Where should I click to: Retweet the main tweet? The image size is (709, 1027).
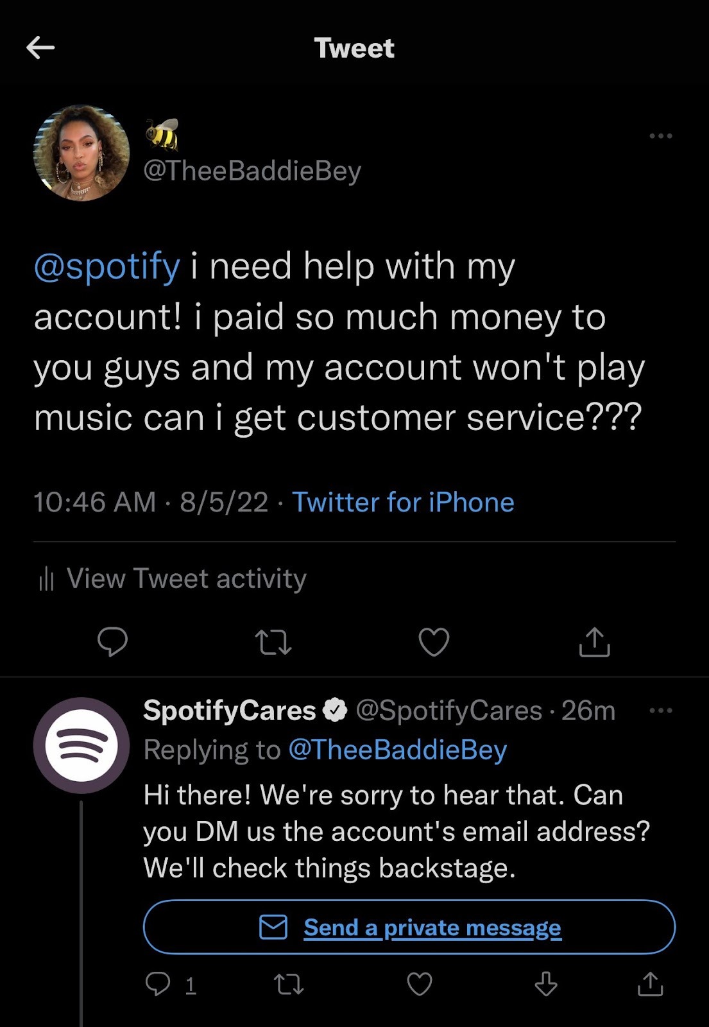tap(273, 642)
